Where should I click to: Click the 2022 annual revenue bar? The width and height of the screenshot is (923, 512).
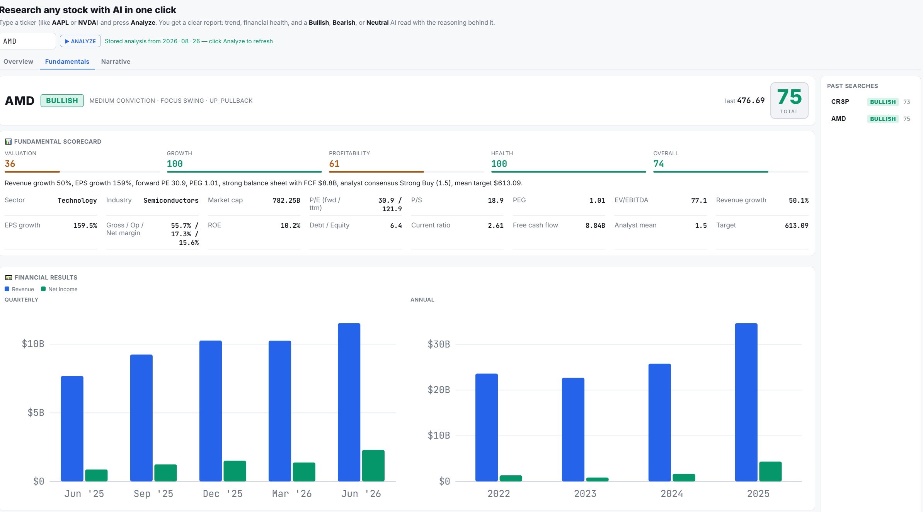coord(487,427)
